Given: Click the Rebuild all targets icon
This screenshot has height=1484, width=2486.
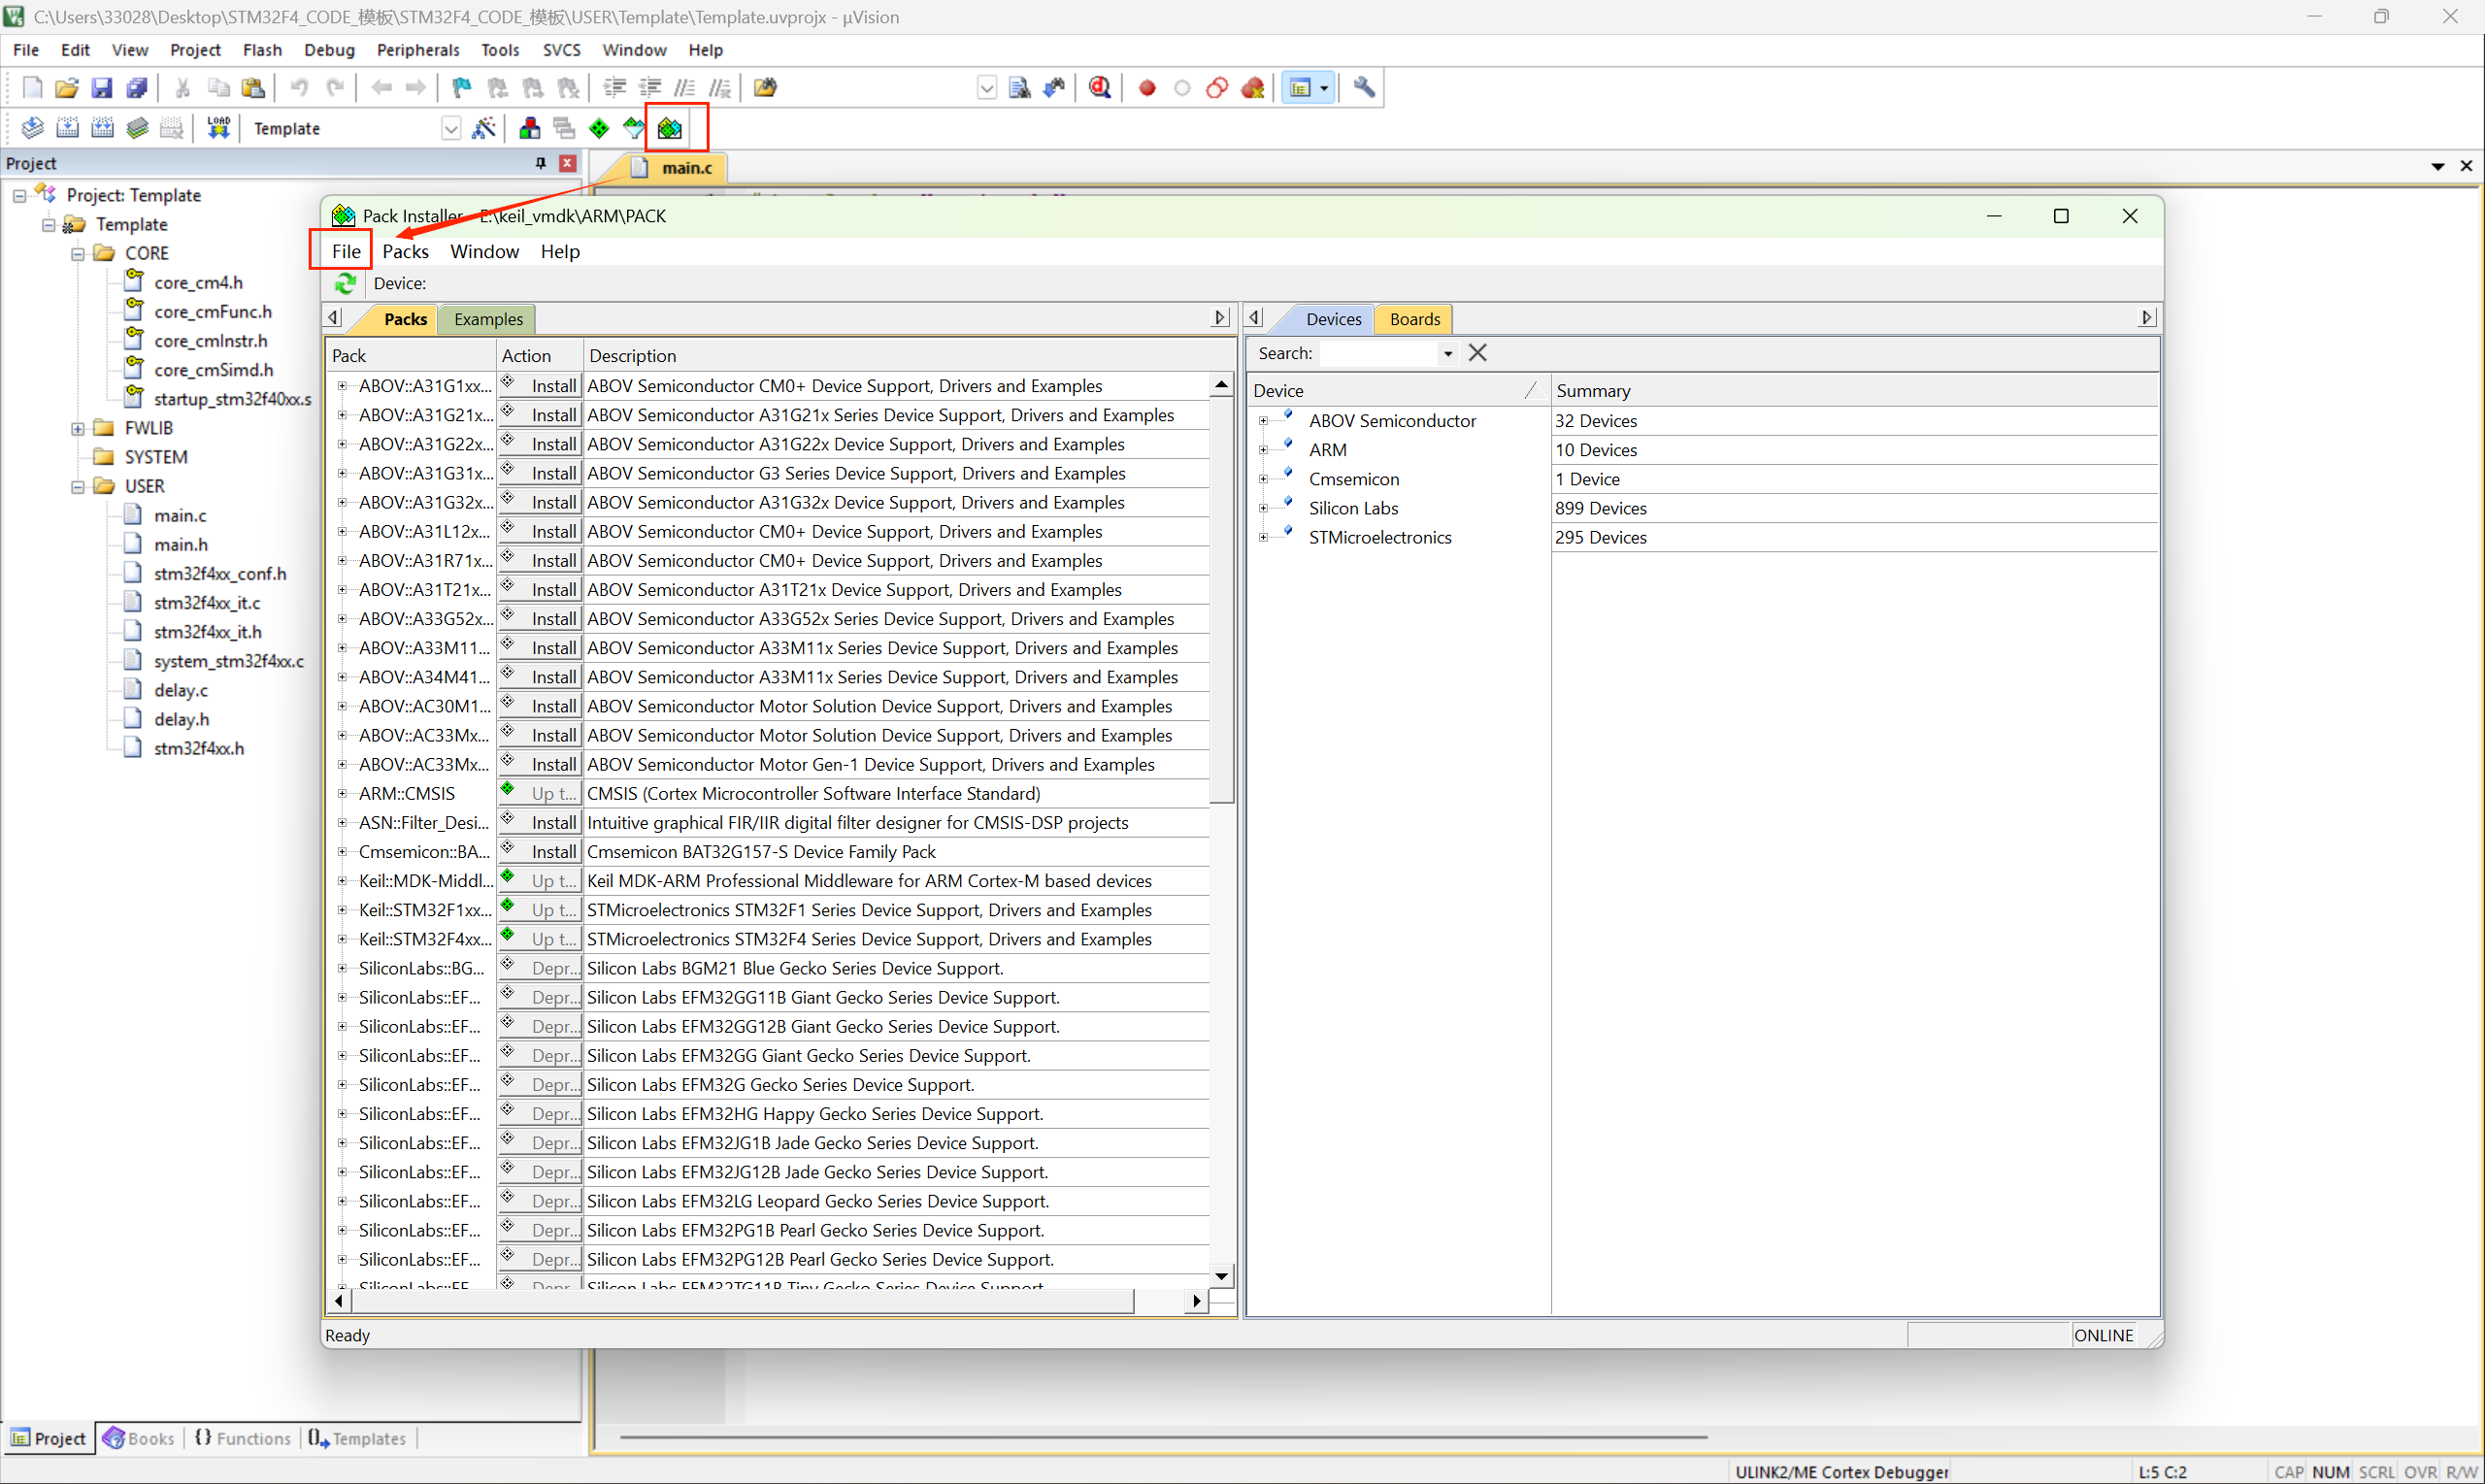Looking at the screenshot, I should (102, 128).
